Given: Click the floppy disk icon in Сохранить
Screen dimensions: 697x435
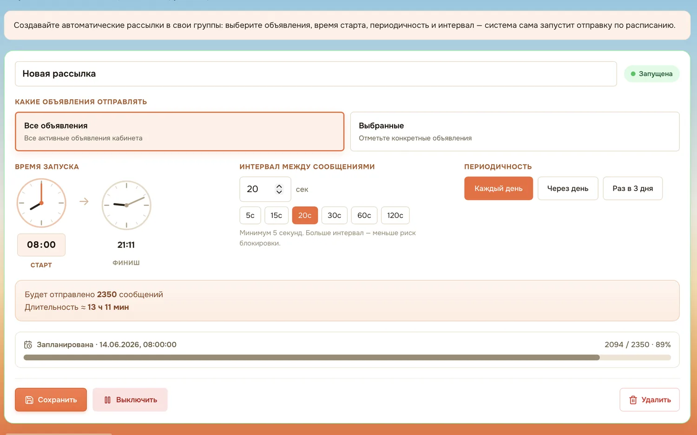Looking at the screenshot, I should [29, 400].
